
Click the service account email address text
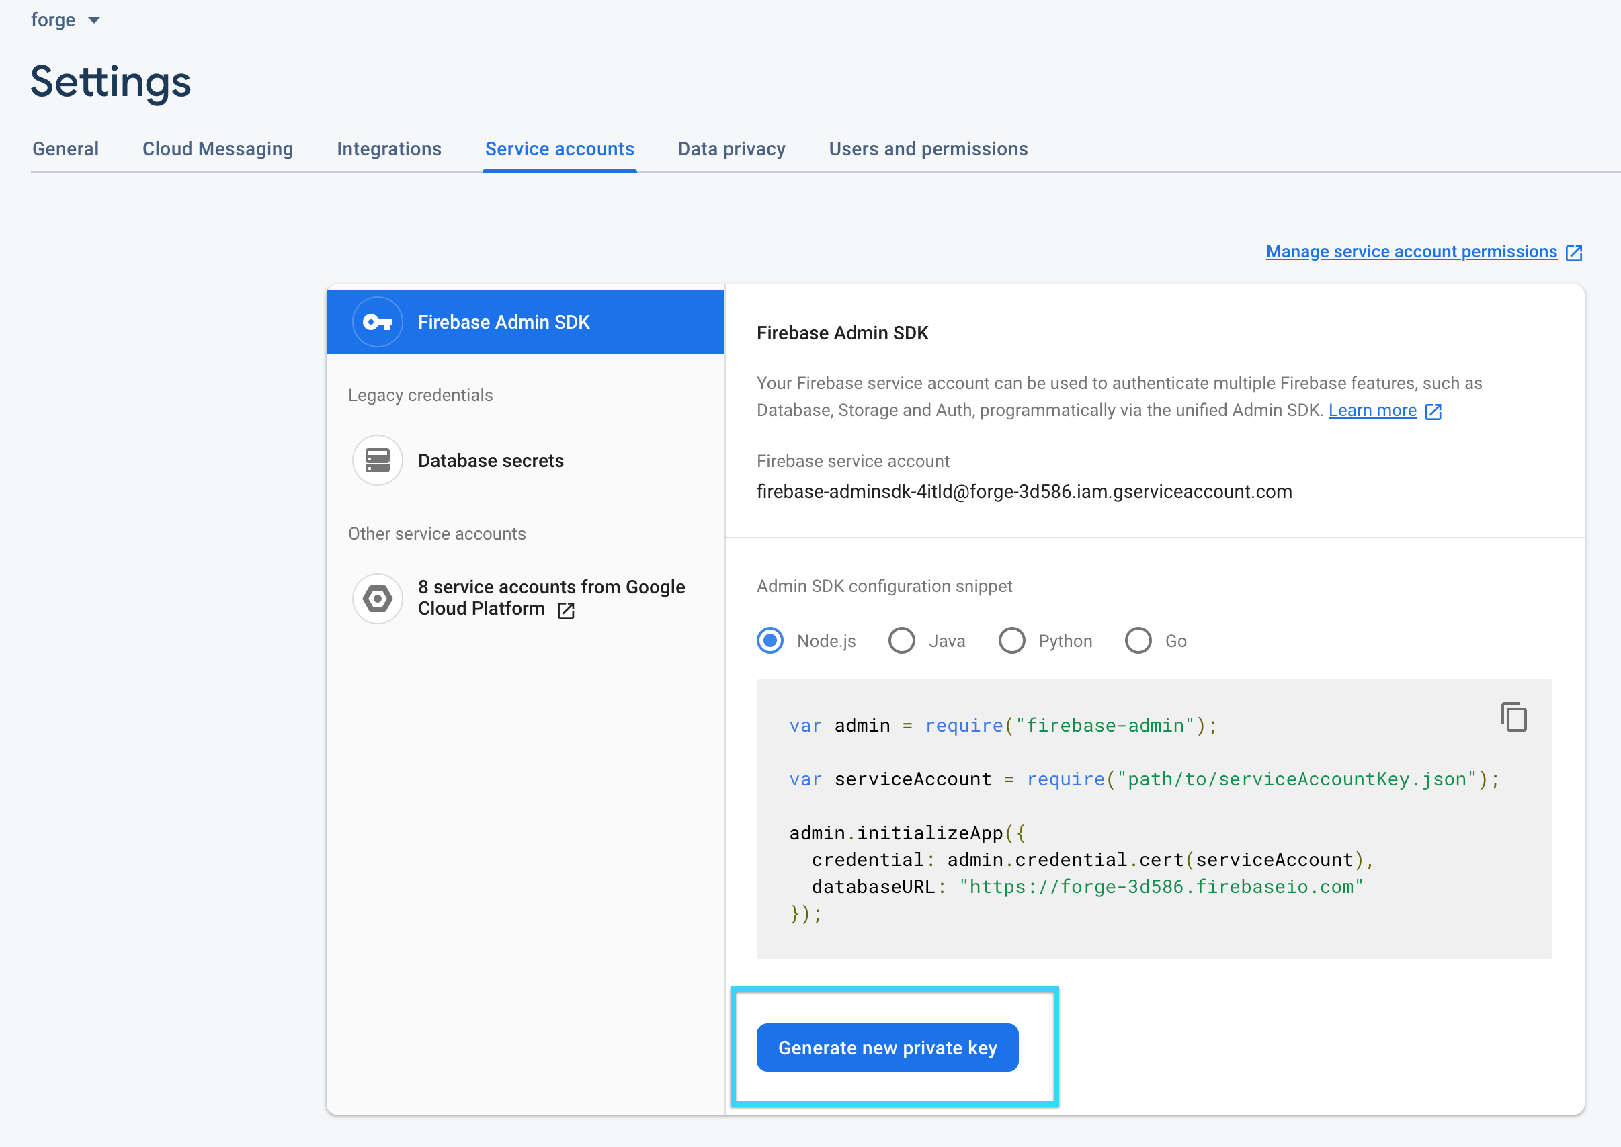click(1024, 492)
